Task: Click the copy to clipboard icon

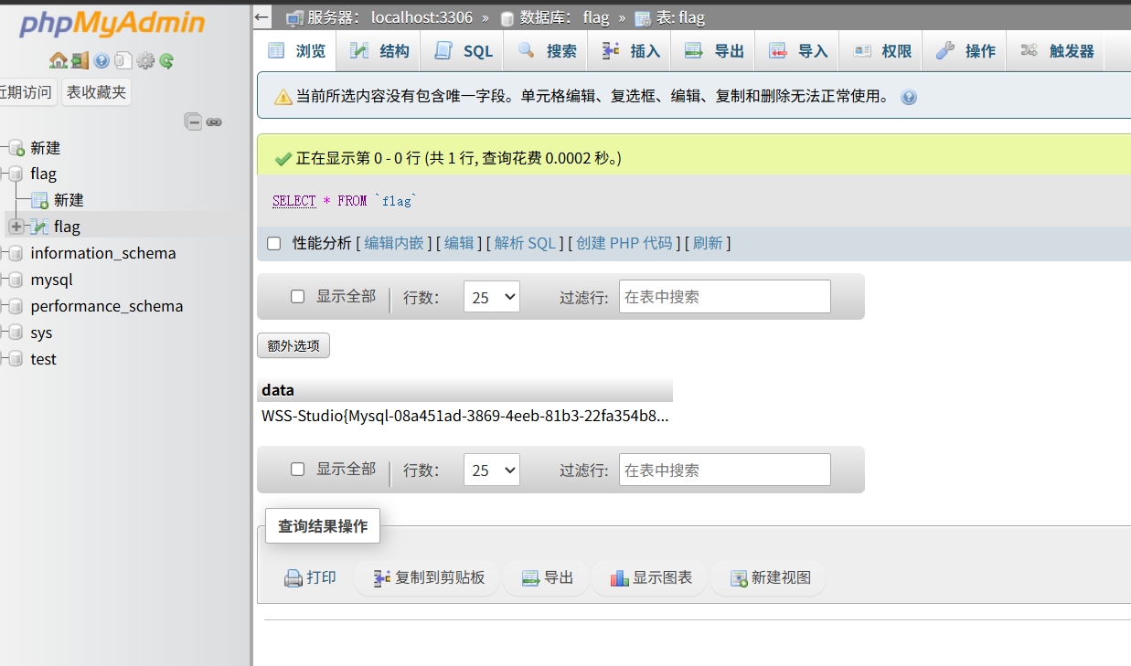Action: click(382, 578)
